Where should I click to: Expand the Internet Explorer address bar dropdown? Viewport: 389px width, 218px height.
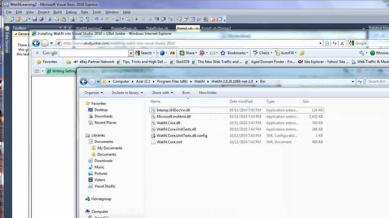(320, 43)
